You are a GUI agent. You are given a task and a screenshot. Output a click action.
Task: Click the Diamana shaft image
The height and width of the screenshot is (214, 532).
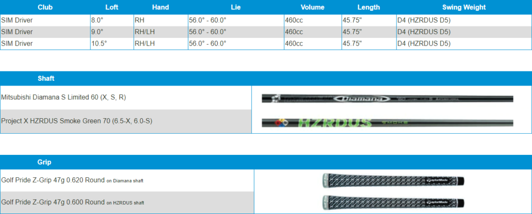pos(387,98)
